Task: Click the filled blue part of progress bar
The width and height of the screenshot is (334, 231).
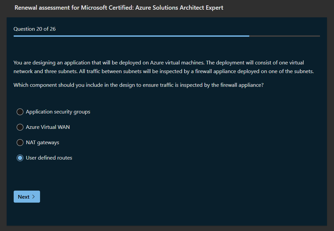Action: (130, 36)
